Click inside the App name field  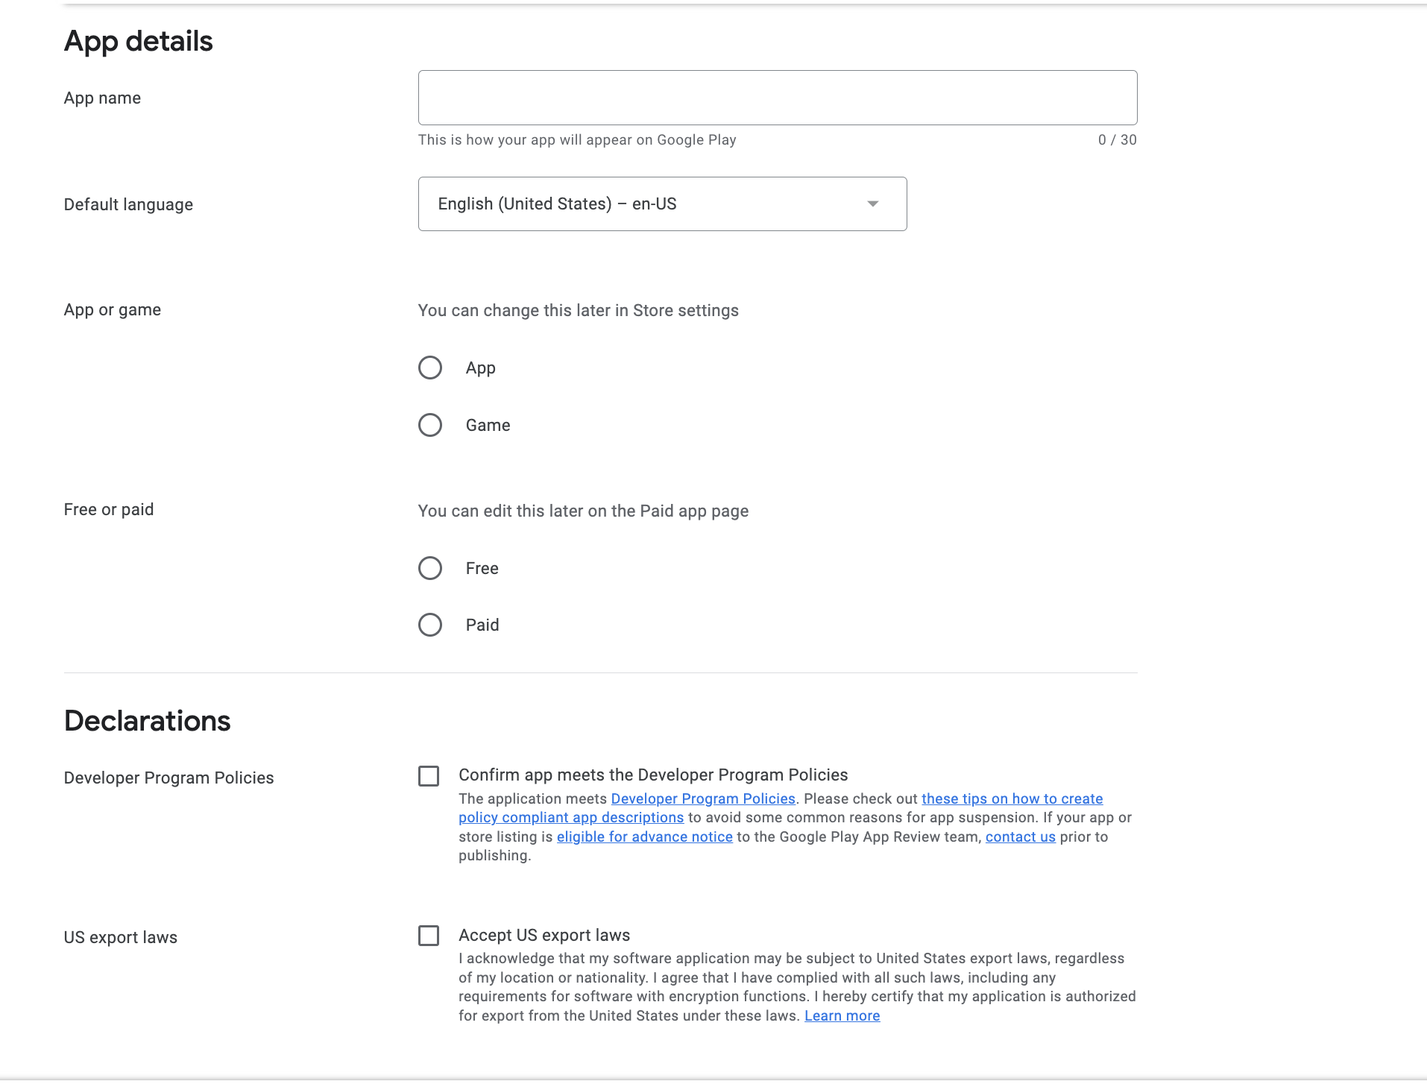pos(777,97)
